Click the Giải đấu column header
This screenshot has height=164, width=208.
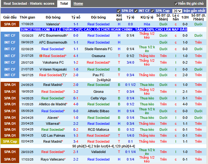point(10,17)
